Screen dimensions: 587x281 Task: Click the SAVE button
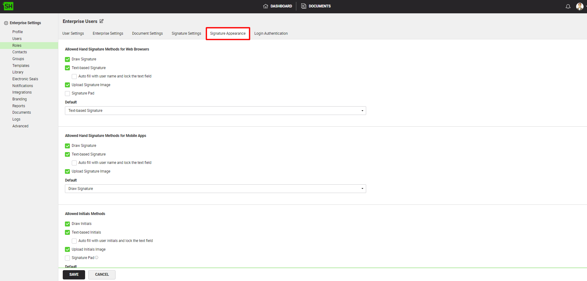(x=74, y=274)
